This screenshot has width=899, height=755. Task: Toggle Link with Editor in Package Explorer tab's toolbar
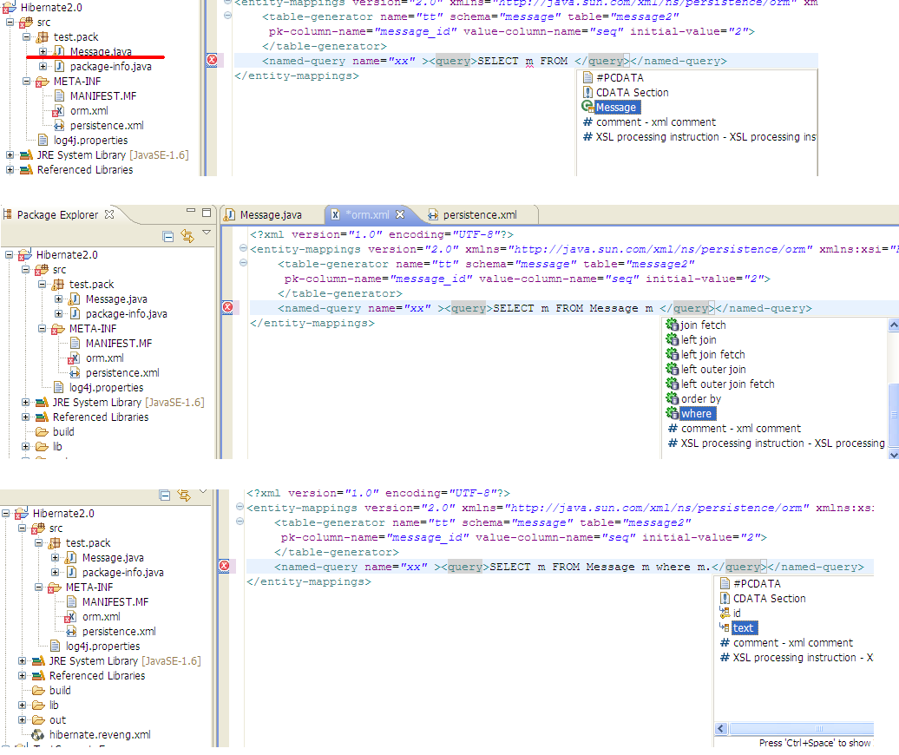pos(187,236)
